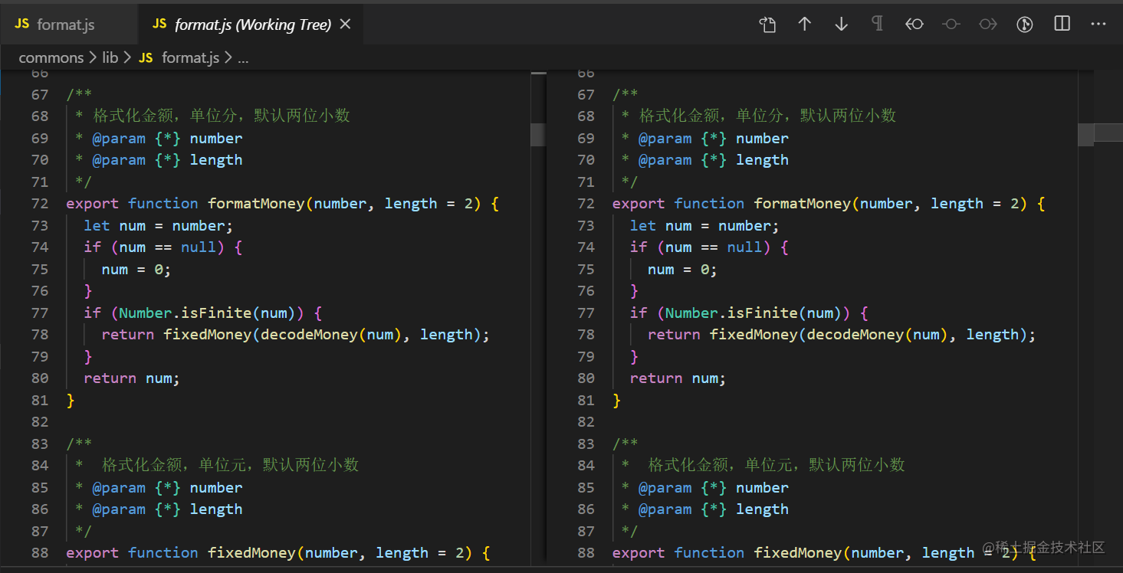Open the lib breadcrumb folder
Screen dimensions: 1123x573
tap(110, 57)
